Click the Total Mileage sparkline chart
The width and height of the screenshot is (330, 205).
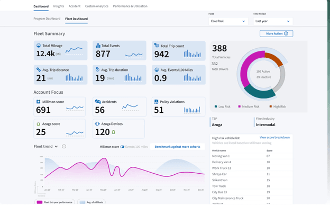(x=74, y=51)
